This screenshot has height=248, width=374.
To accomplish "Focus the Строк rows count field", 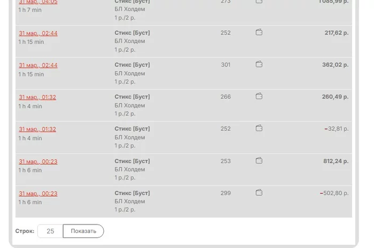I will tap(50, 231).
